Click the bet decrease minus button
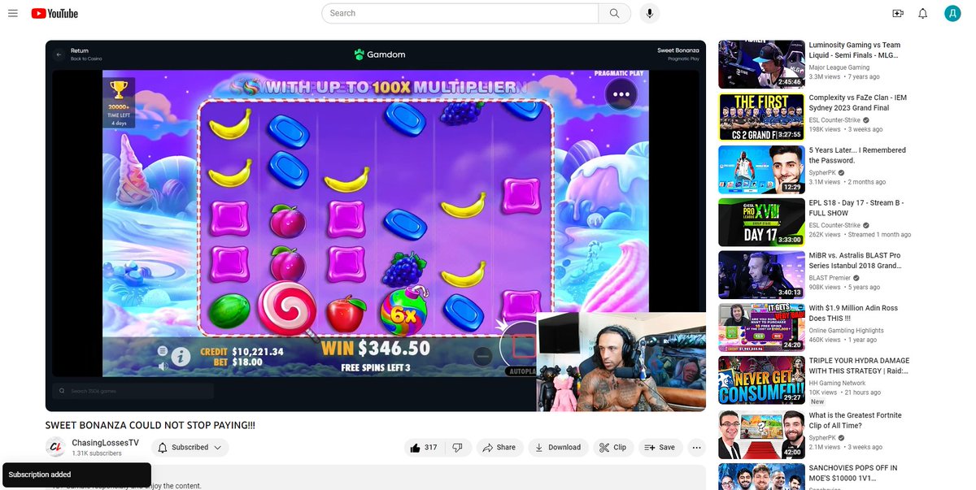The image size is (976, 490). coord(482,356)
